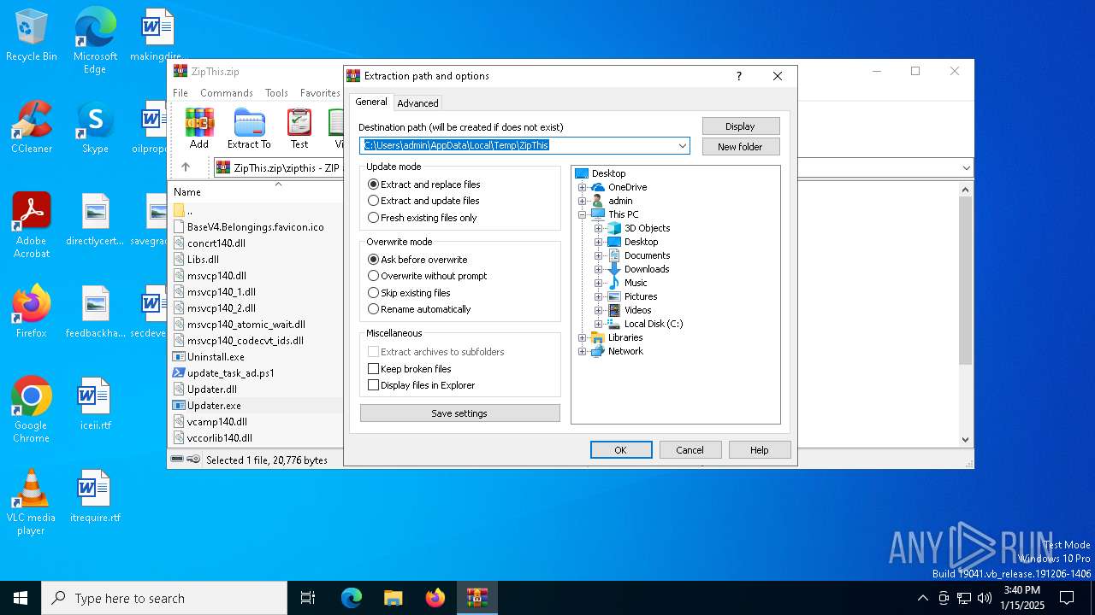The image size is (1095, 615).
Task: Select Fresh existing files only option
Action: pos(422,218)
